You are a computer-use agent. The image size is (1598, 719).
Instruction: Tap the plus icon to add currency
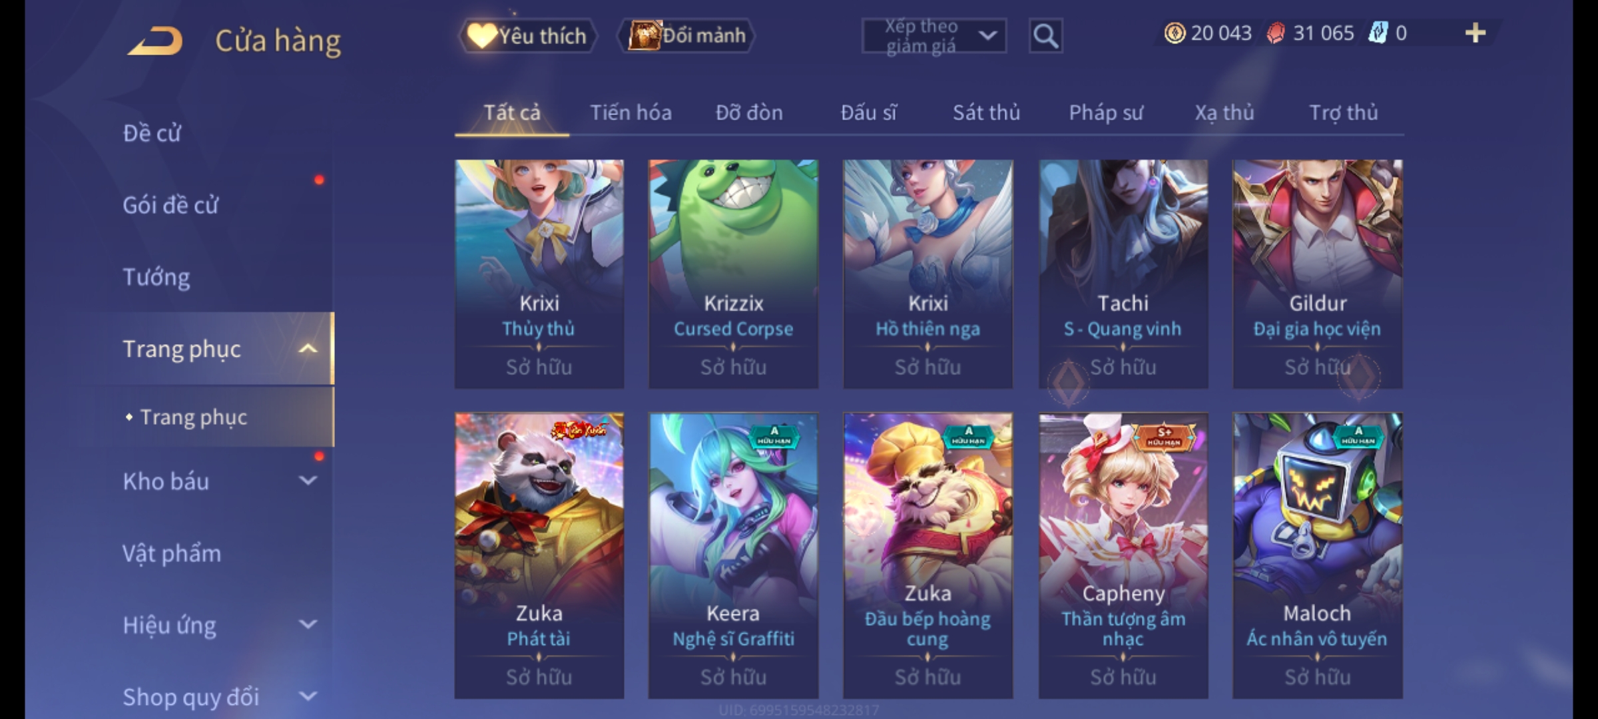pos(1475,33)
